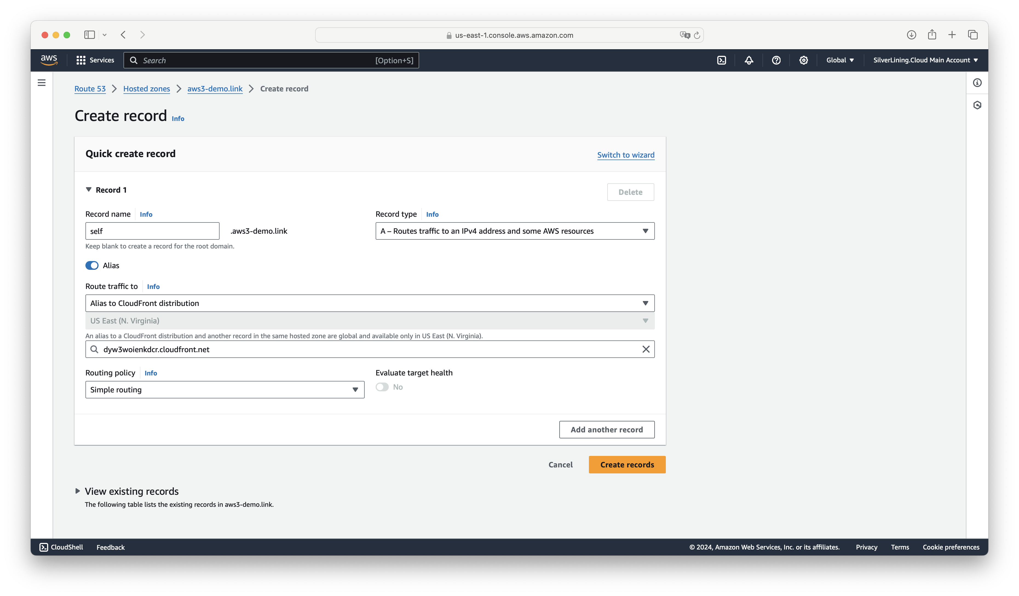Clear the CloudFront distribution field with X
Viewport: 1019px width, 596px height.
(x=646, y=349)
